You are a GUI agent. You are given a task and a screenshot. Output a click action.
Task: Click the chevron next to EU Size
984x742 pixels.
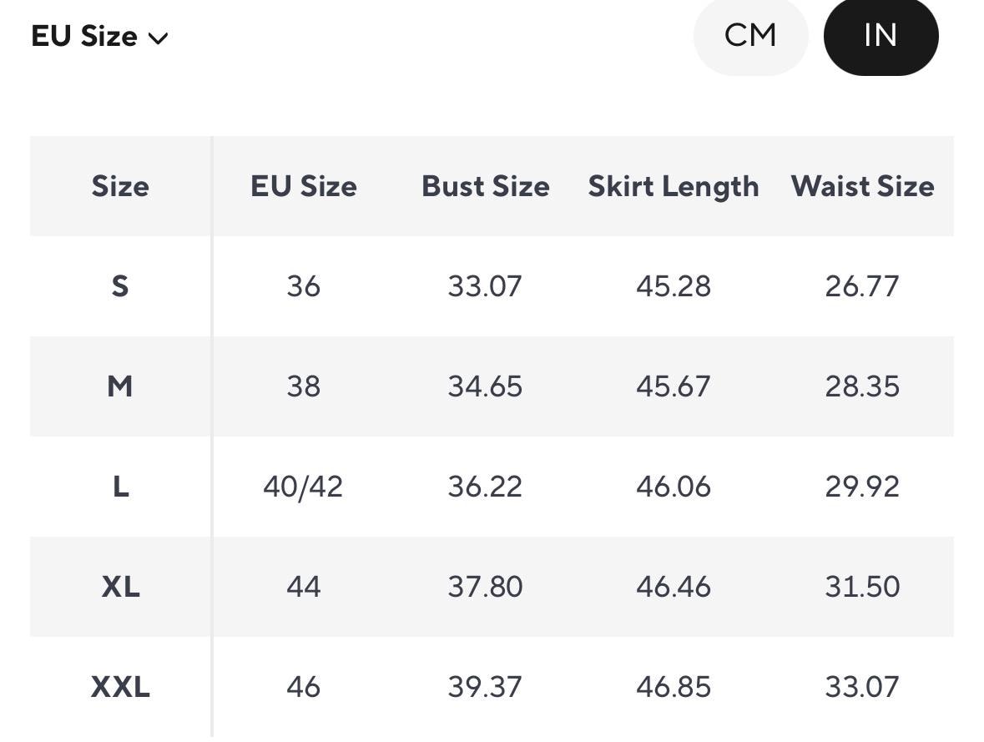point(158,38)
